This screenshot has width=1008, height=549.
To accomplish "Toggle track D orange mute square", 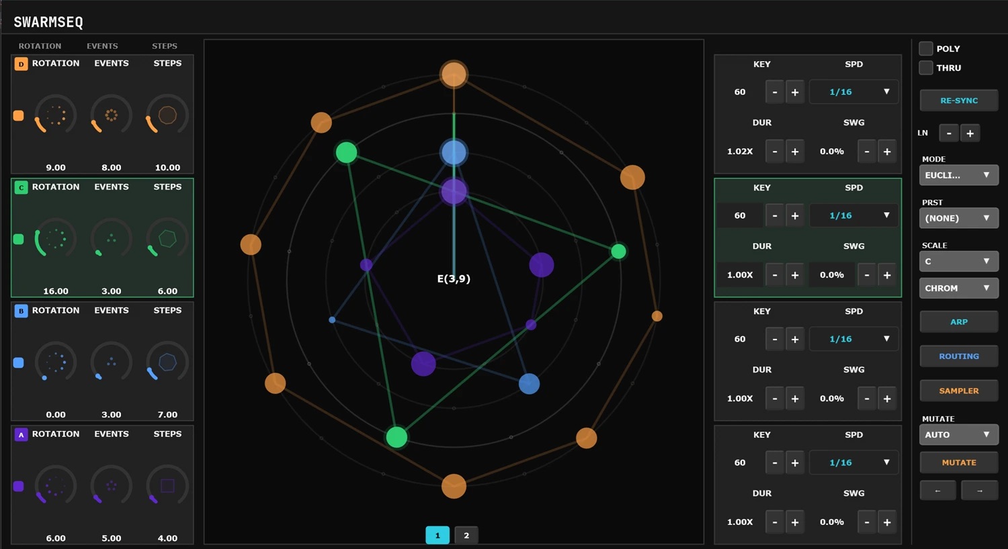I will [x=19, y=115].
